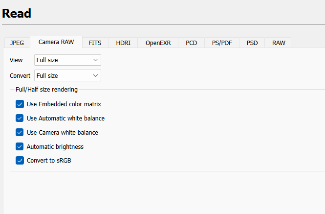This screenshot has width=325, height=214.
Task: Click the Automatic brightness label text
Action: (55, 146)
